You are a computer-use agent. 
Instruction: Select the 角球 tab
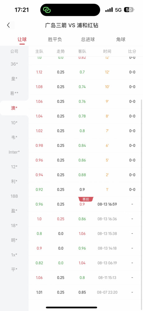[121, 39]
